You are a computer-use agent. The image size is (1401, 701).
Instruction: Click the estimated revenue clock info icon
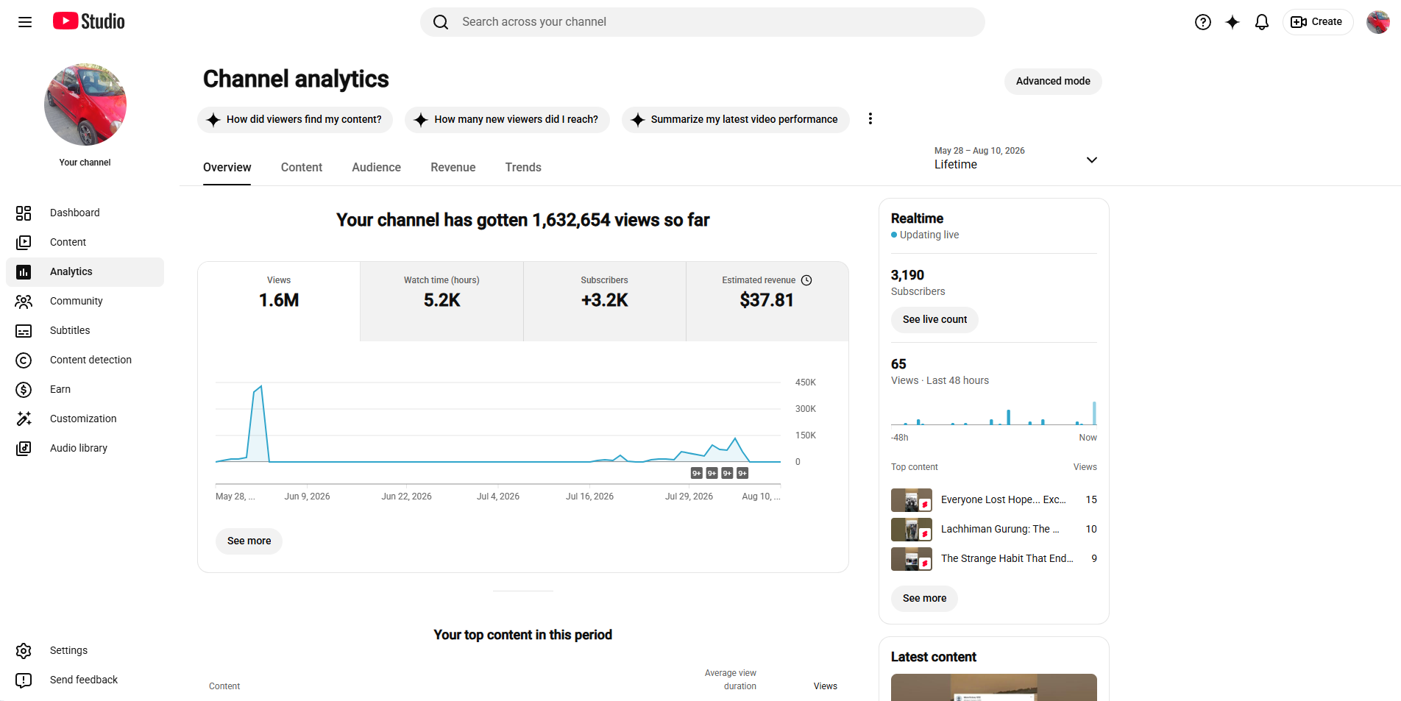click(806, 280)
